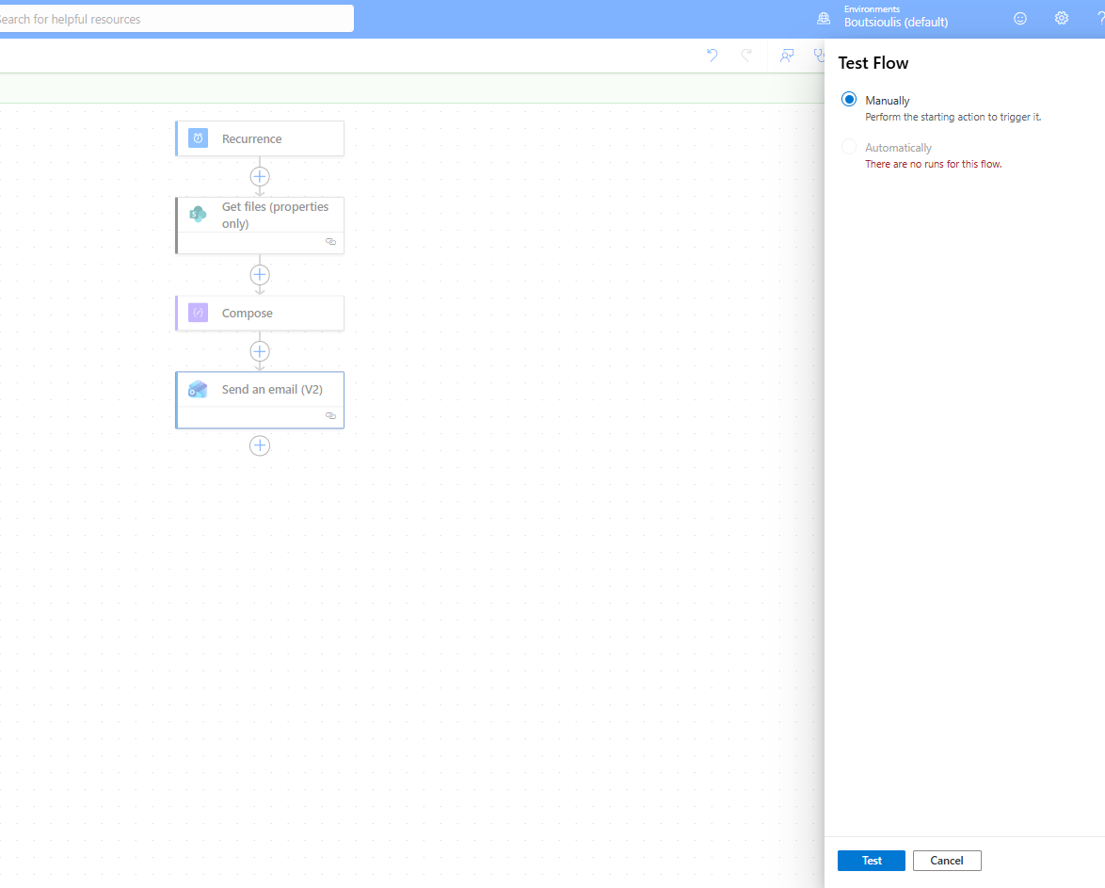Click the Compose action icon

198,313
